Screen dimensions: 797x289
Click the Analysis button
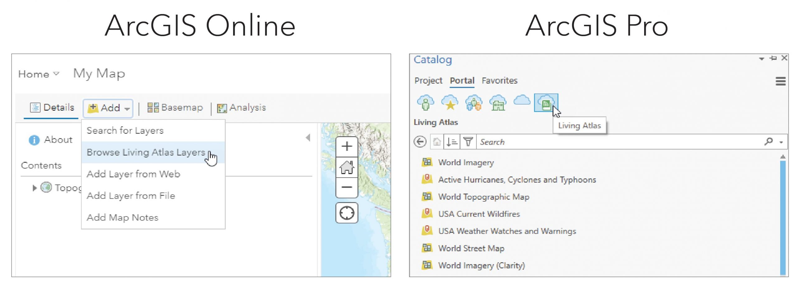(242, 108)
